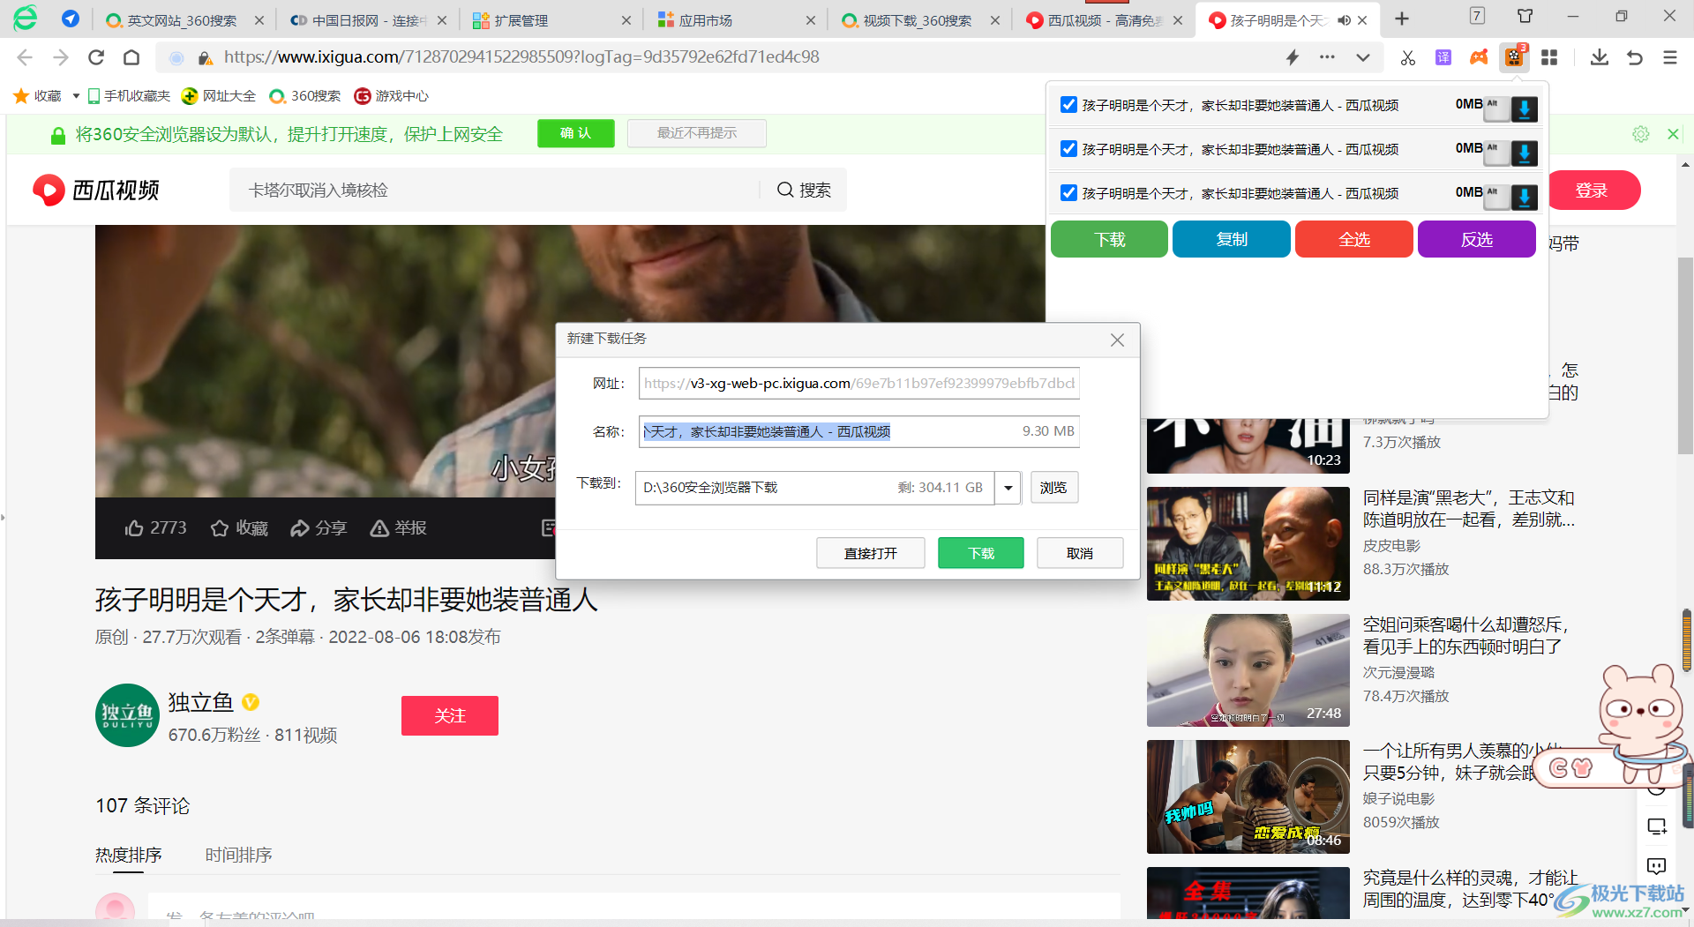Viewport: 1694px width, 927px height.
Task: Expand the download path dropdown arrow
Action: pyautogui.click(x=1008, y=488)
